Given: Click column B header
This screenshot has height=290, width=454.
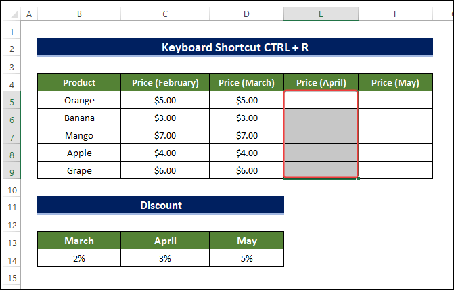Looking at the screenshot, I should [79, 14].
